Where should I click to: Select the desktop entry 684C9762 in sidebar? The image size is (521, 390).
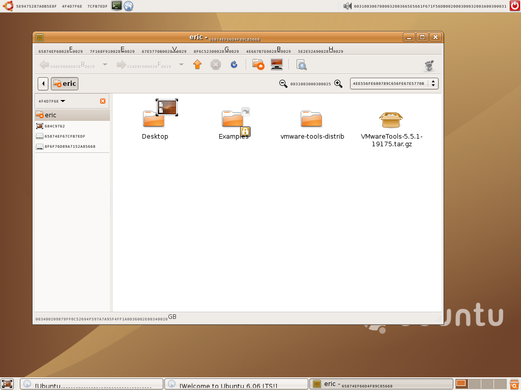72,126
